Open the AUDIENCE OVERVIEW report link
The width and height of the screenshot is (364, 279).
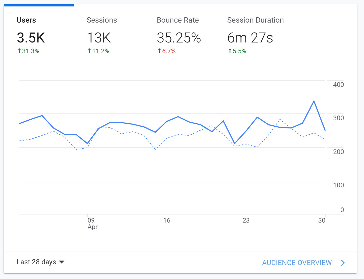(297, 263)
